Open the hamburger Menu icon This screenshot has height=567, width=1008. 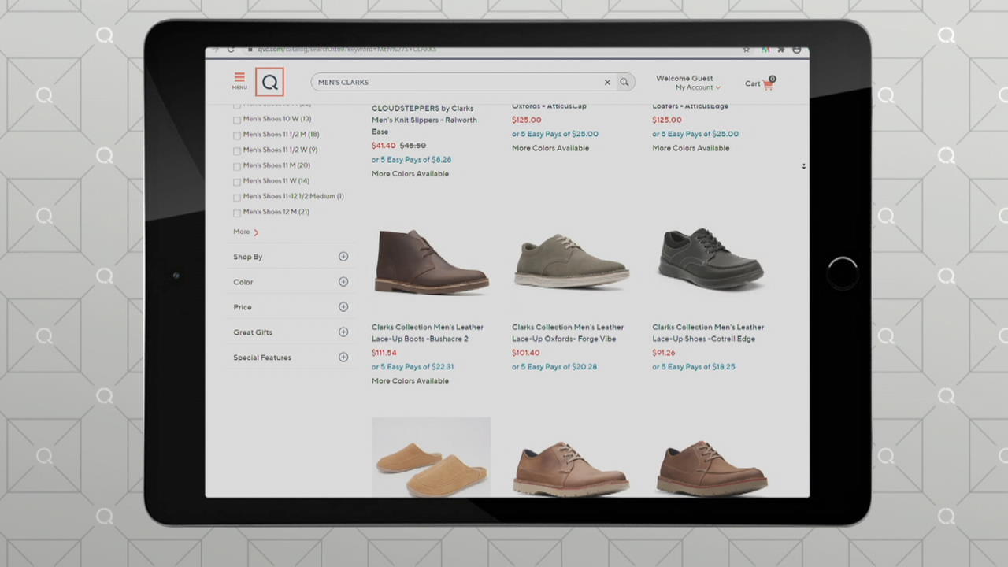(239, 80)
